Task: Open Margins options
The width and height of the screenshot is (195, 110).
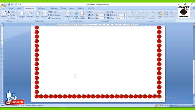Action: (x=22, y=15)
